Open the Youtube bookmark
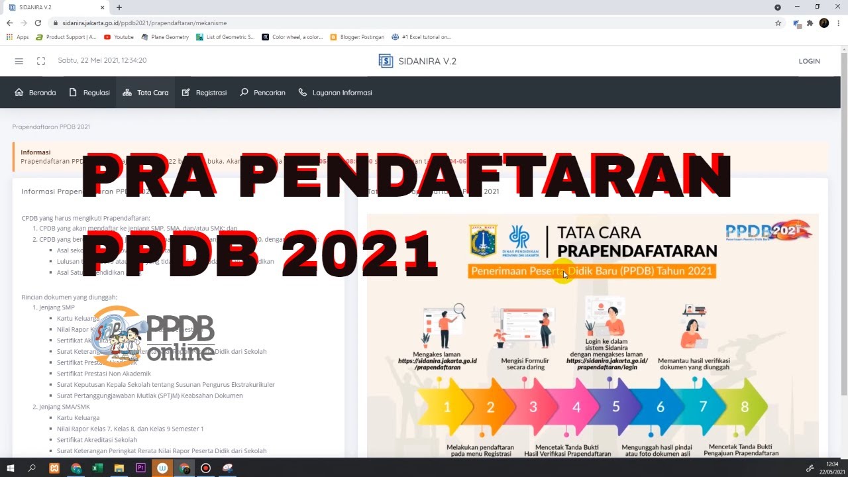The height and width of the screenshot is (477, 848). (119, 37)
